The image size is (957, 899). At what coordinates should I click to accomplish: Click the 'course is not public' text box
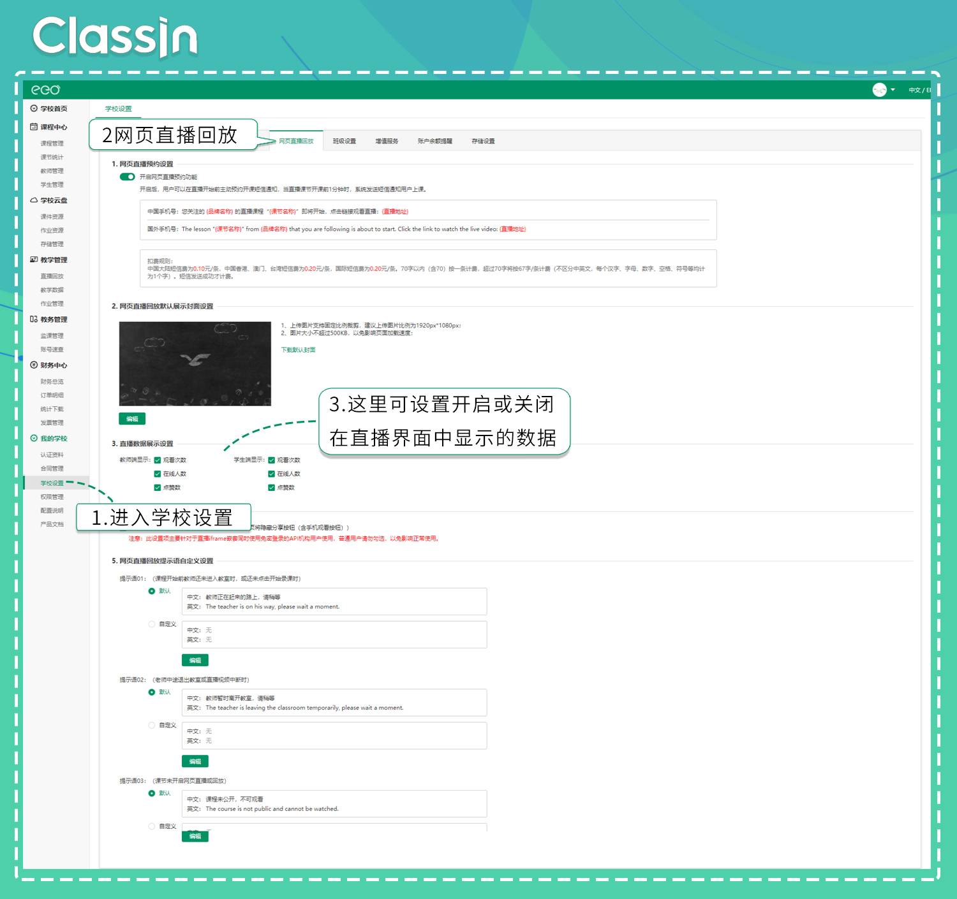(334, 803)
